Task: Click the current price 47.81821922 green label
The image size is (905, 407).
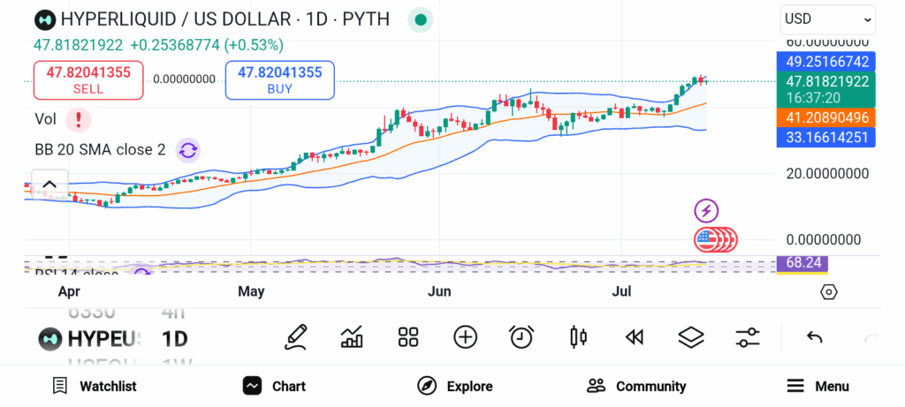Action: click(826, 89)
